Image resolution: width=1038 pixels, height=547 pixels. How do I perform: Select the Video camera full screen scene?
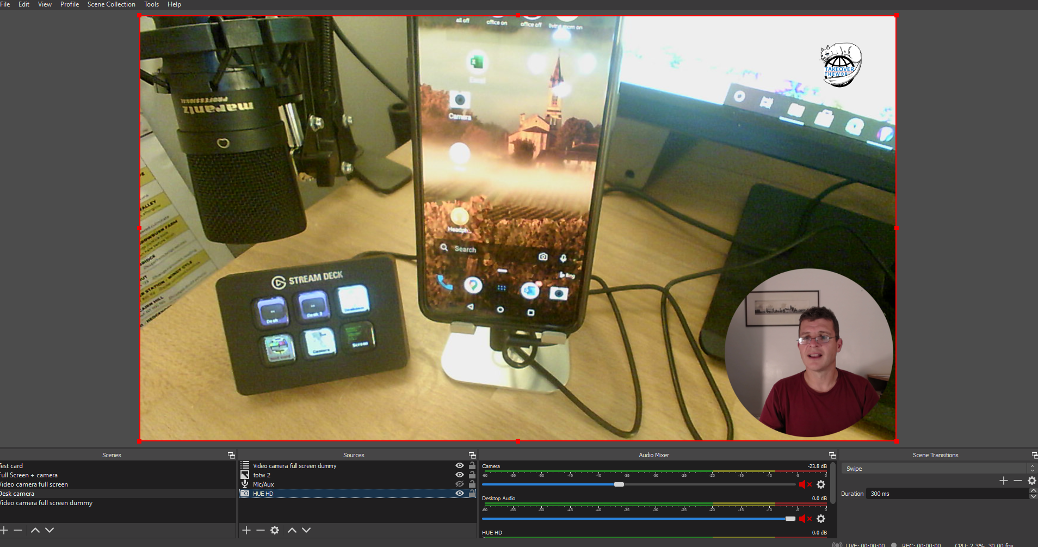[118, 484]
